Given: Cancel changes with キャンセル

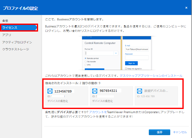Looking at the screenshot, I should 180,132.
